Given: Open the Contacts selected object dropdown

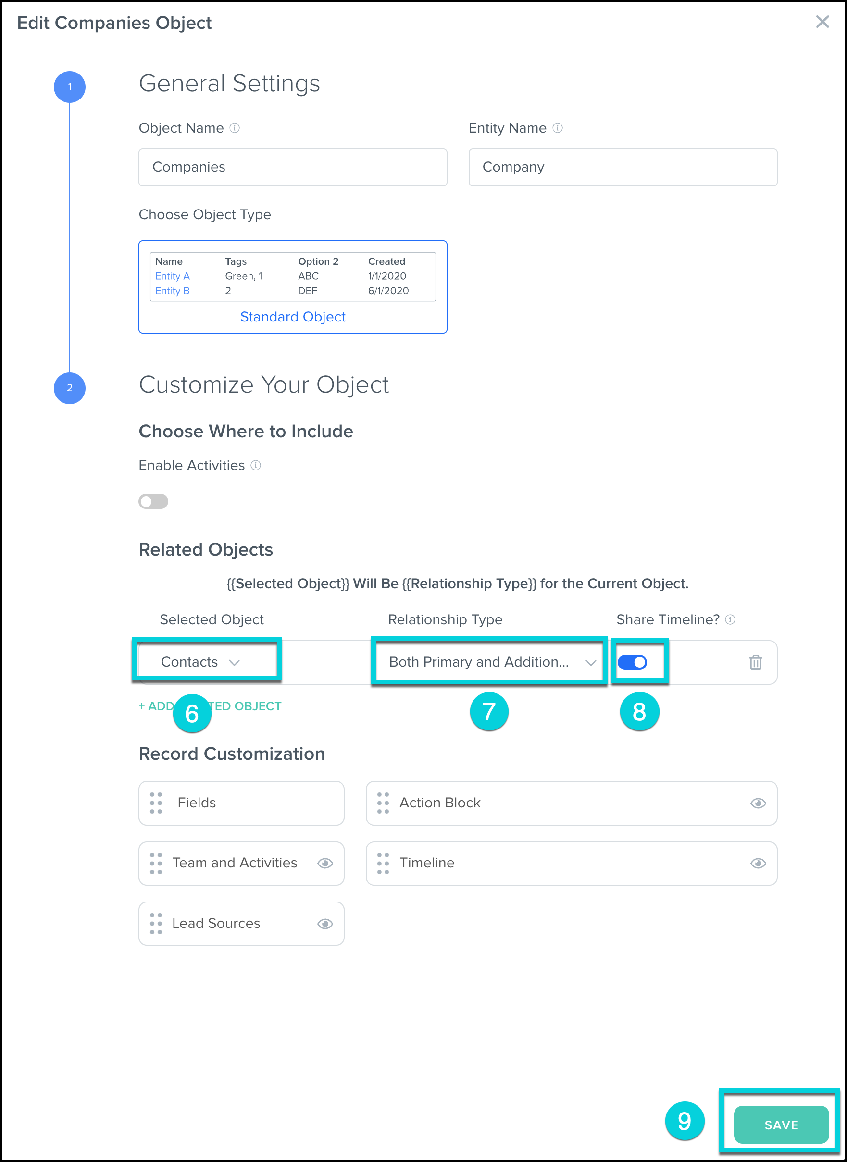Looking at the screenshot, I should point(200,662).
